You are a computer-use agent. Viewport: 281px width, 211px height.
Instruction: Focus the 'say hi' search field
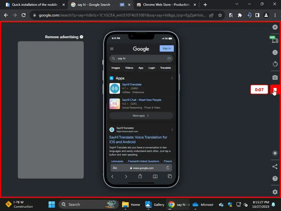point(141,59)
